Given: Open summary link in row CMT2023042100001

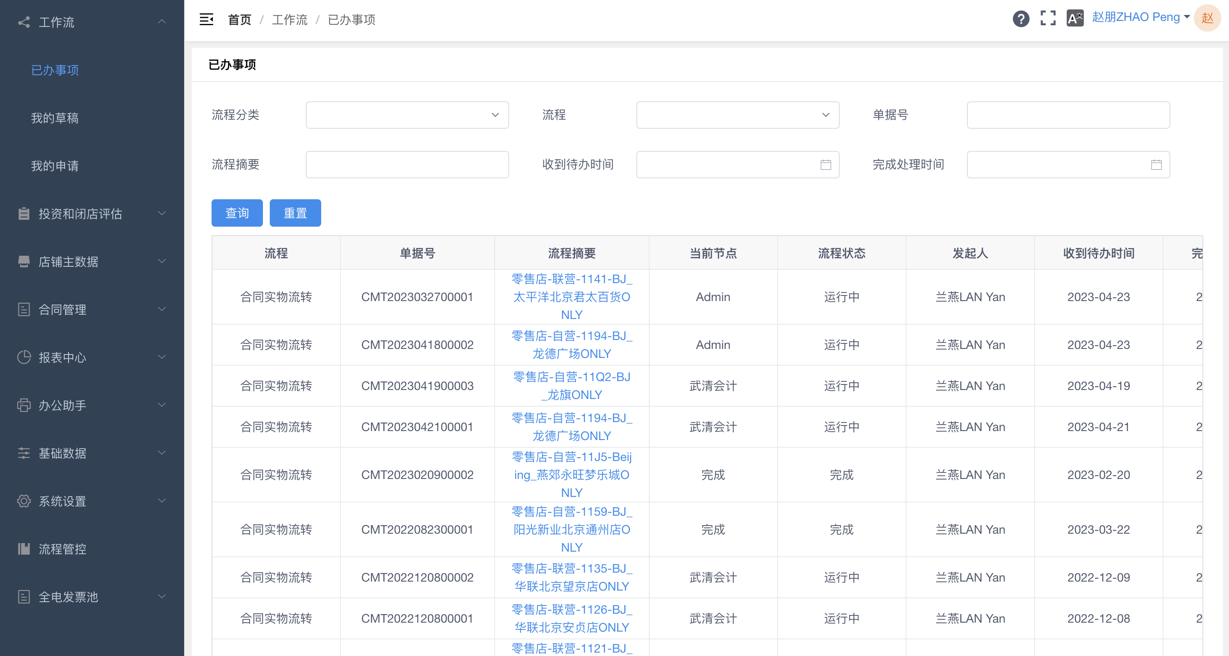Looking at the screenshot, I should [x=572, y=427].
